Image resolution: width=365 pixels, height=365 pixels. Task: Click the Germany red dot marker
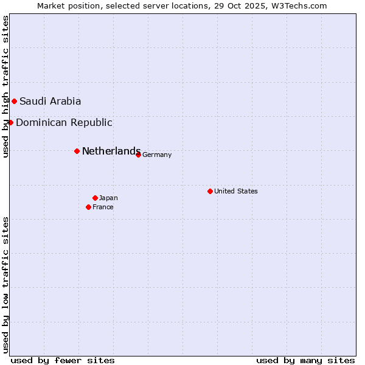pyautogui.click(x=138, y=155)
